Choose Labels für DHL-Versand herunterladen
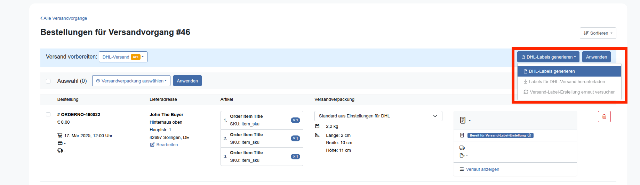The image size is (640, 185). pos(569,82)
